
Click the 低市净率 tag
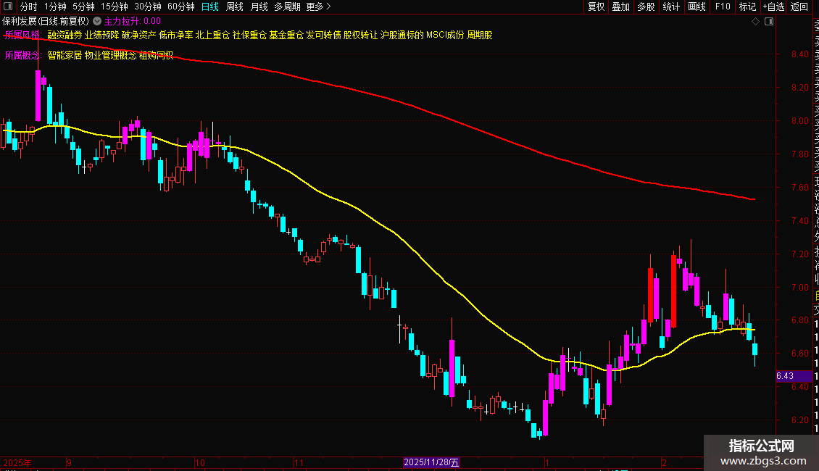176,35
